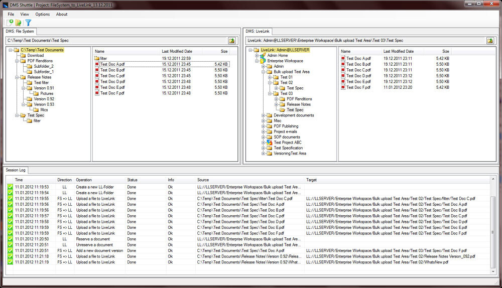This screenshot has width=502, height=288.
Task: Click the new project toolbar icon
Action: click(x=10, y=23)
